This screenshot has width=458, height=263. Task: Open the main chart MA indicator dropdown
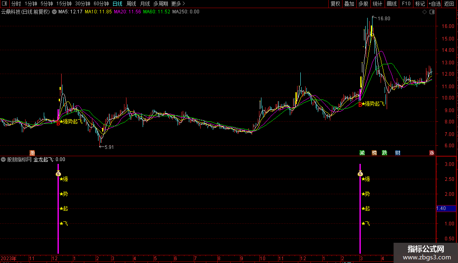pyautogui.click(x=54, y=12)
